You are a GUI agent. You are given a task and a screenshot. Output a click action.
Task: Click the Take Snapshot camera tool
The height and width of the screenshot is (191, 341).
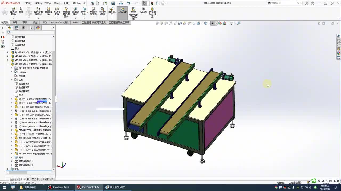144,11
